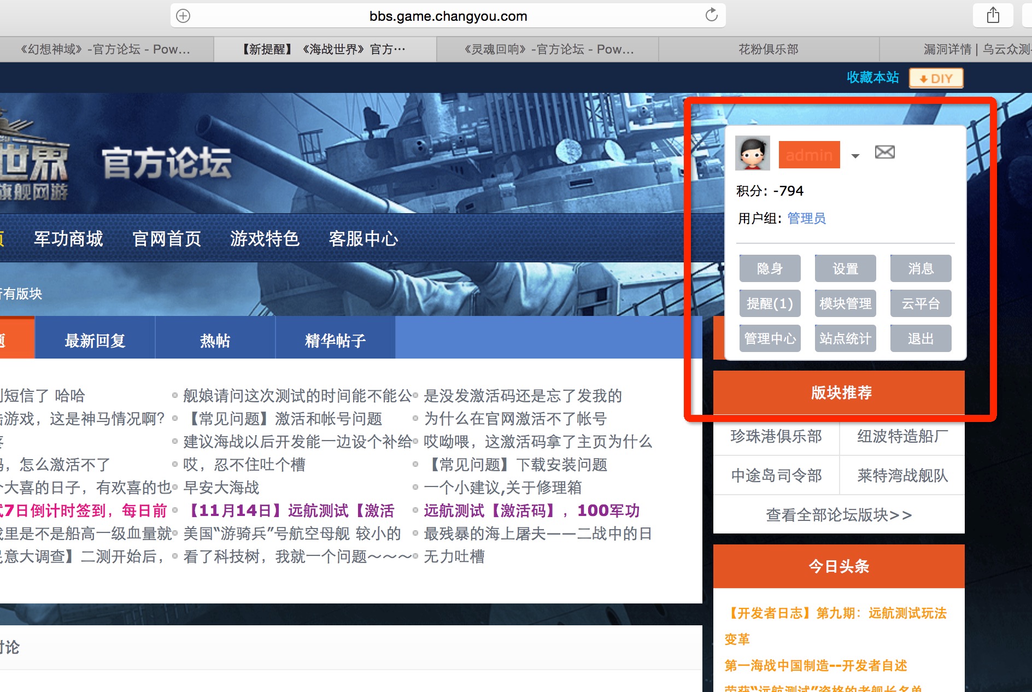Click the 收藏本站 link

(873, 78)
